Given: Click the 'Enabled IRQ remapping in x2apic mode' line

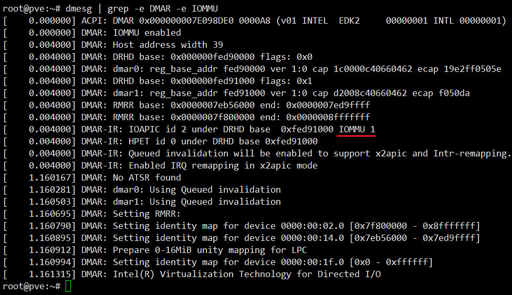Looking at the screenshot, I should [199, 165].
